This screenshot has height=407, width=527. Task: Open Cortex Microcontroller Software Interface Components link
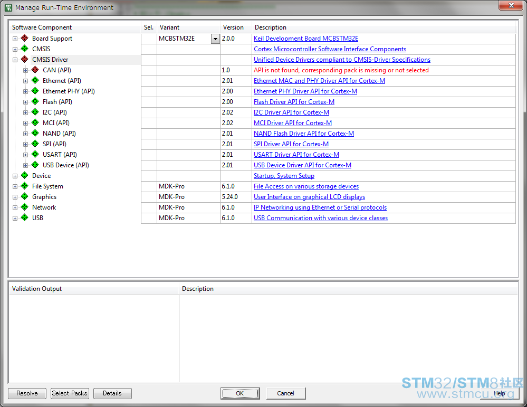(330, 49)
